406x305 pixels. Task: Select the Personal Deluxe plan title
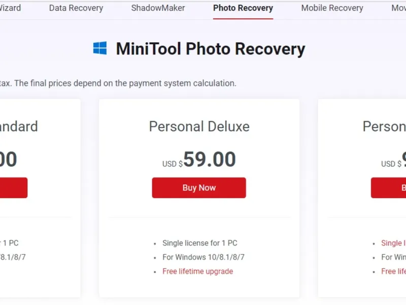(x=199, y=126)
